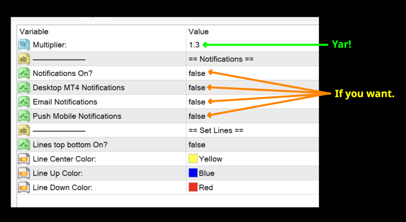Click the Multiplier numeric type icon
The width and height of the screenshot is (406, 222).
pyautogui.click(x=24, y=45)
